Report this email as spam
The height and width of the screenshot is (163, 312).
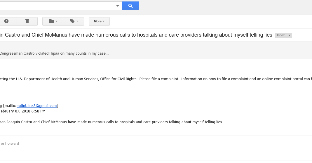[x=6, y=21]
